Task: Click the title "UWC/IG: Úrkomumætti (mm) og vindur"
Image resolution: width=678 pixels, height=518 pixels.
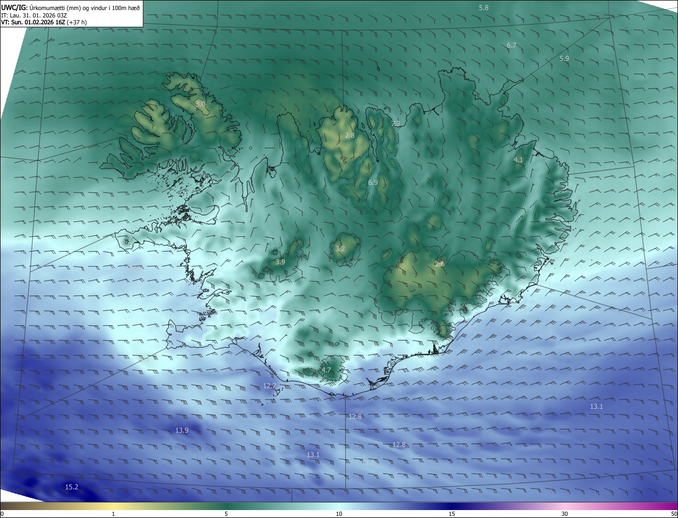Action: click(x=71, y=7)
